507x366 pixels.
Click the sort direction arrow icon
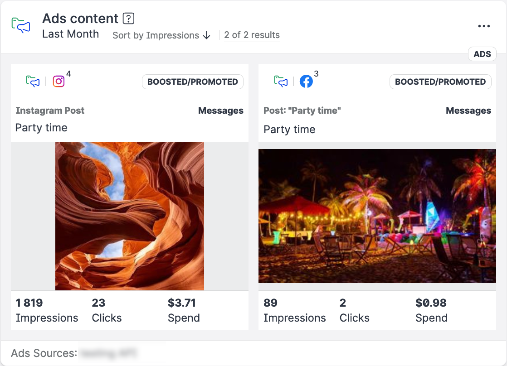pyautogui.click(x=207, y=35)
